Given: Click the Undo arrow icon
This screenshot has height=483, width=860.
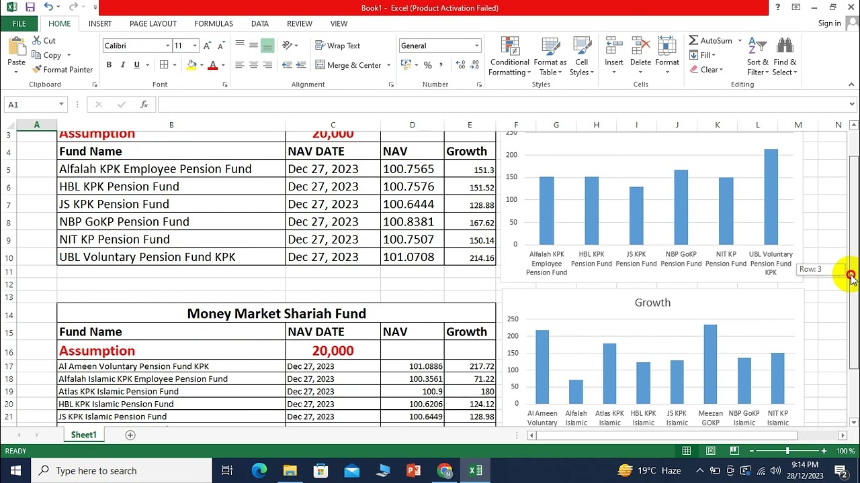Looking at the screenshot, I should [48, 7].
